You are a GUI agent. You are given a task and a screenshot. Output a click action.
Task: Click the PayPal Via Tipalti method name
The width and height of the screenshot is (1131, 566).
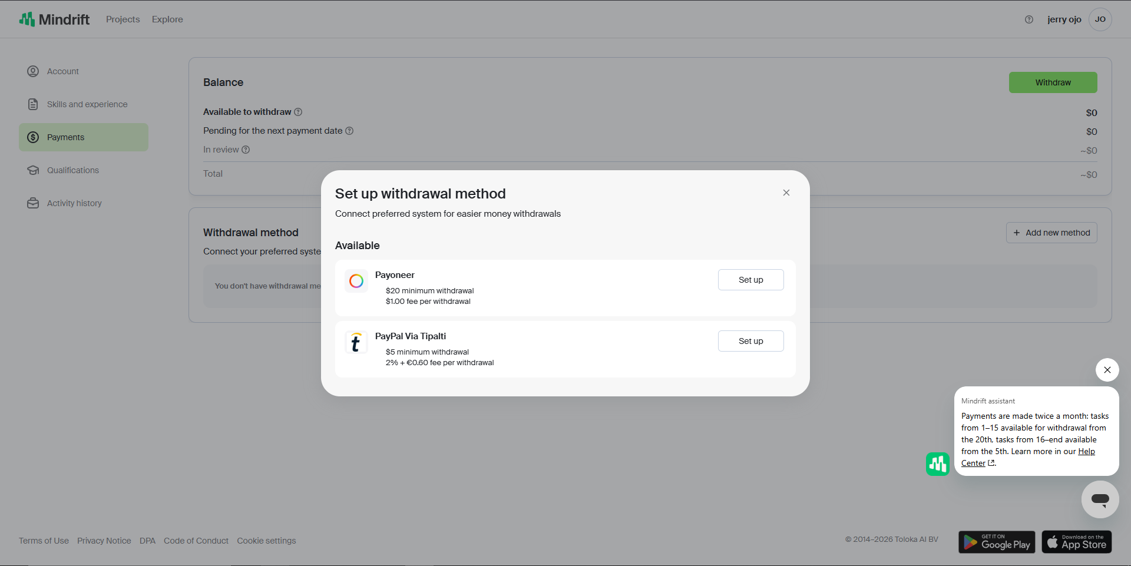click(411, 336)
